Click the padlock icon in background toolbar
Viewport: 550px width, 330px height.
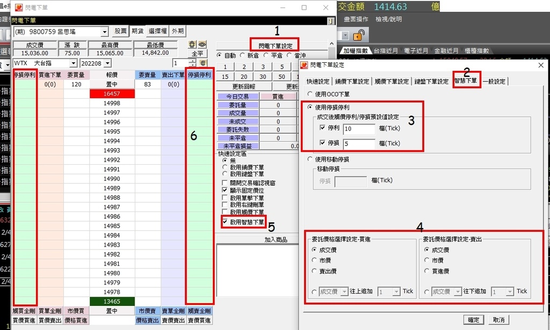(359, 35)
